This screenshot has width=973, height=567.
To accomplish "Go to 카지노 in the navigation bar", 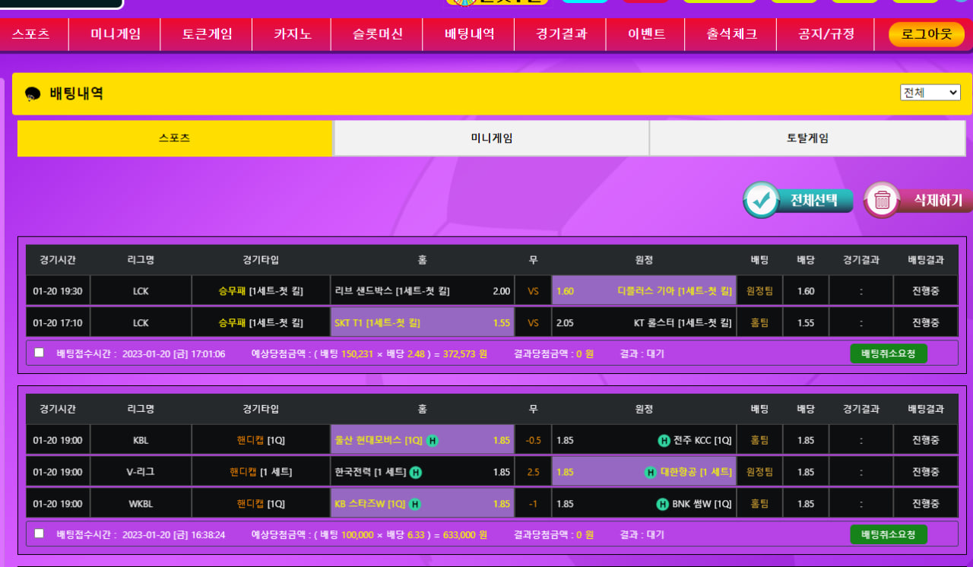I will pyautogui.click(x=293, y=34).
